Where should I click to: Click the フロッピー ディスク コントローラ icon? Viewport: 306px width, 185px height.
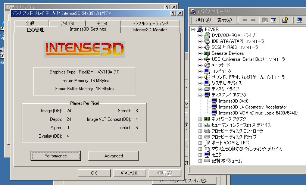[207, 131]
